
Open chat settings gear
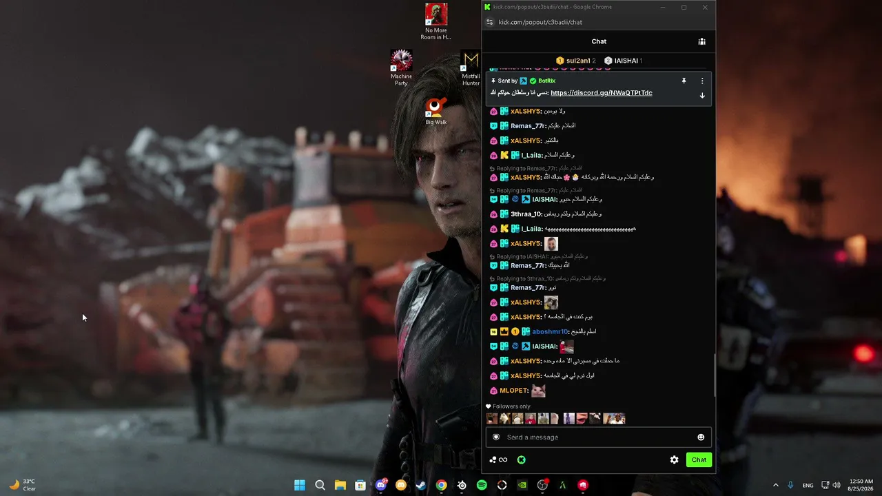[674, 460]
